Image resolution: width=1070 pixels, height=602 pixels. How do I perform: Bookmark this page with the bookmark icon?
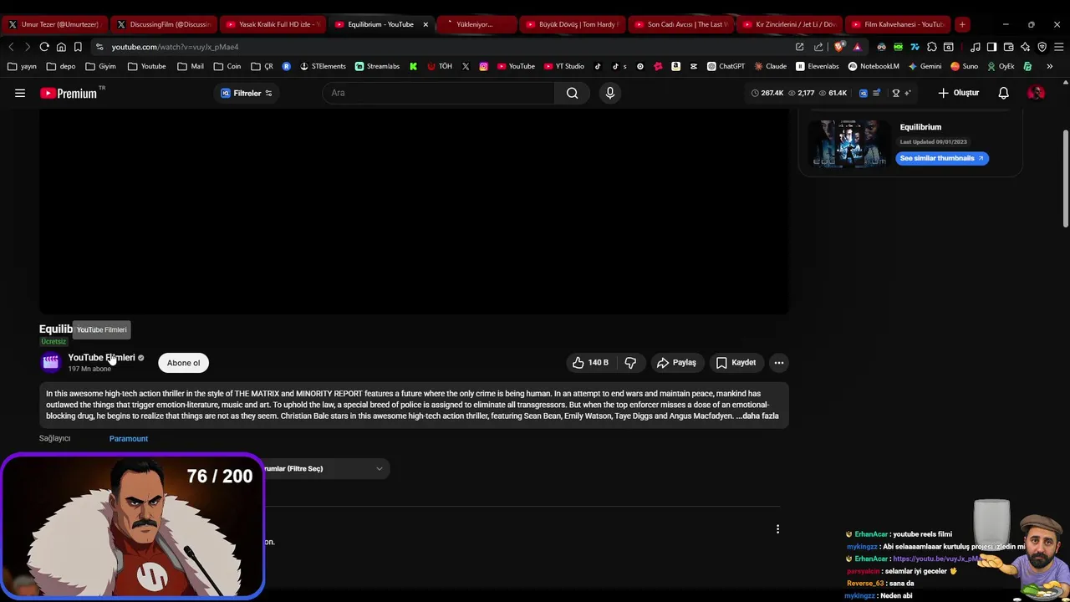coord(78,47)
